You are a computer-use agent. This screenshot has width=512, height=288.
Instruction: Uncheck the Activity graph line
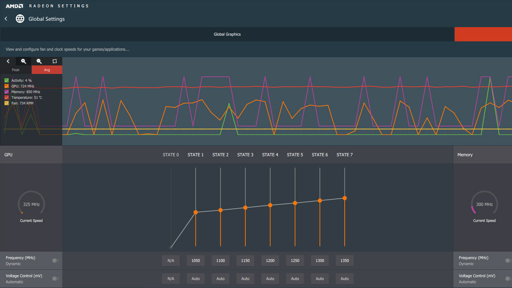(6, 80)
